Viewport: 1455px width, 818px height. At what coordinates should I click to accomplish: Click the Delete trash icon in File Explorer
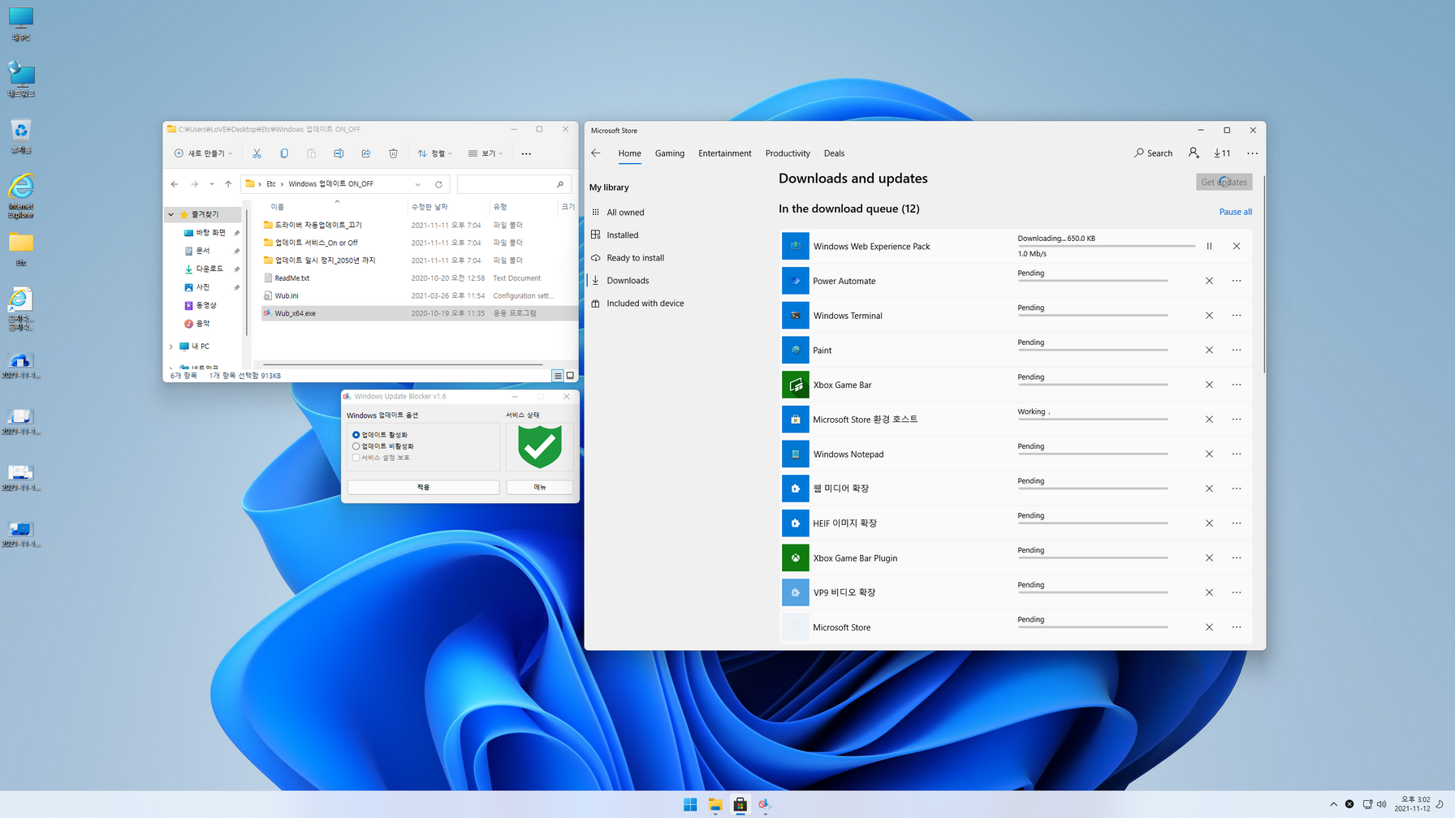(x=393, y=153)
